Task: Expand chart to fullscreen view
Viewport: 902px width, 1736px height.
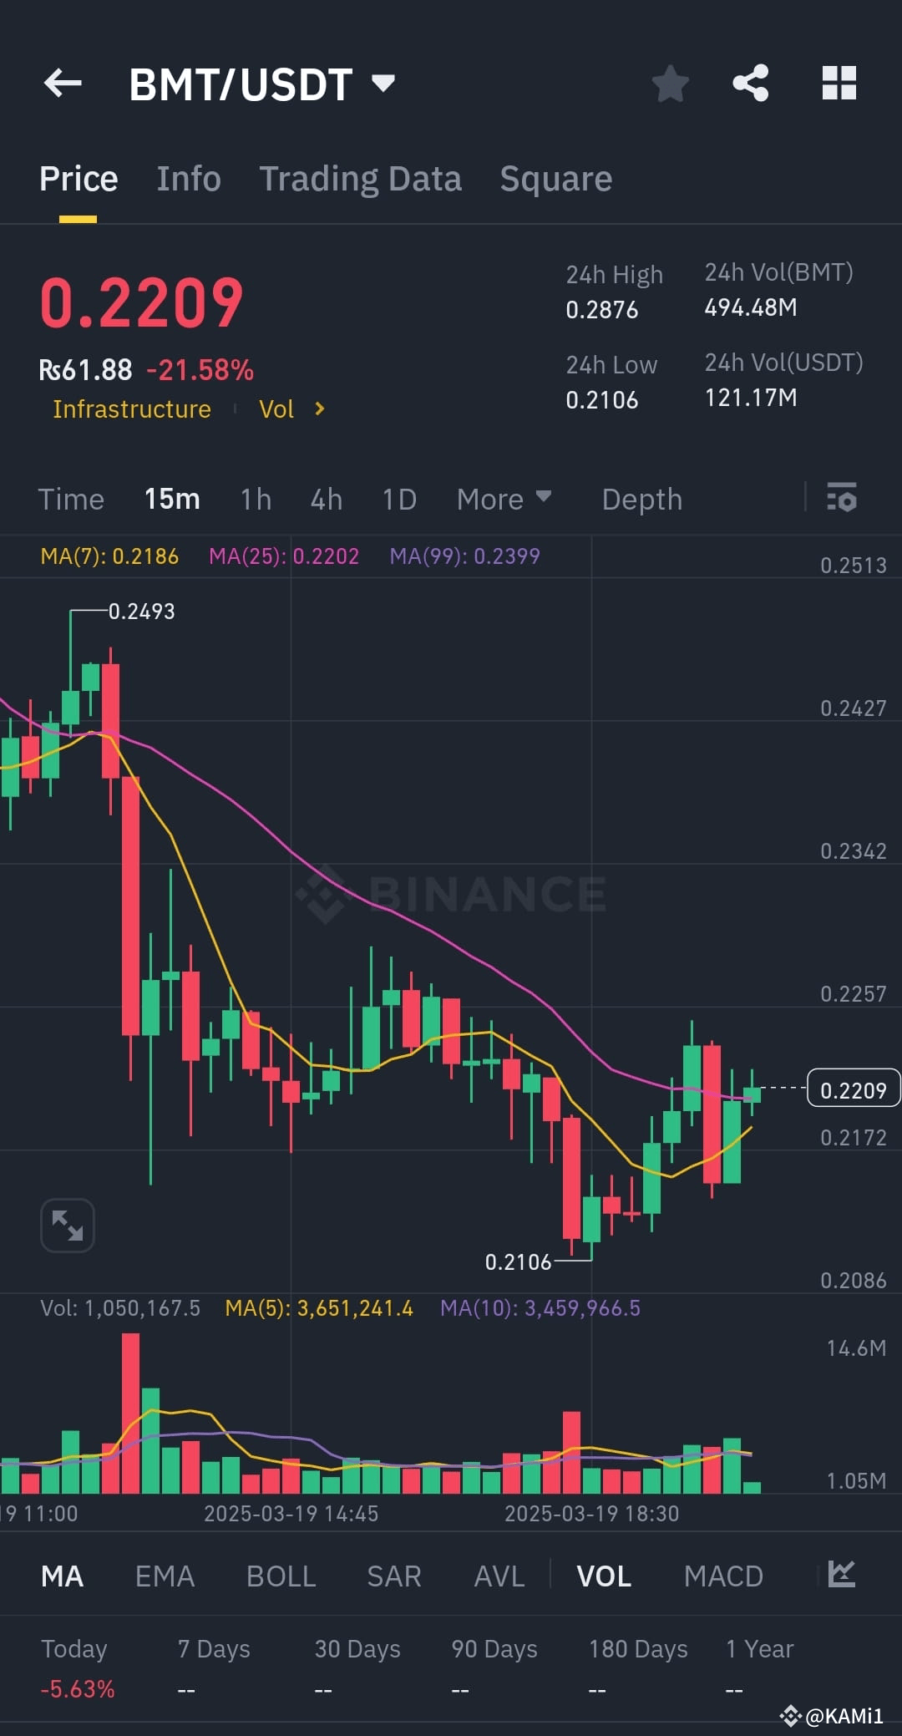Action: point(67,1225)
